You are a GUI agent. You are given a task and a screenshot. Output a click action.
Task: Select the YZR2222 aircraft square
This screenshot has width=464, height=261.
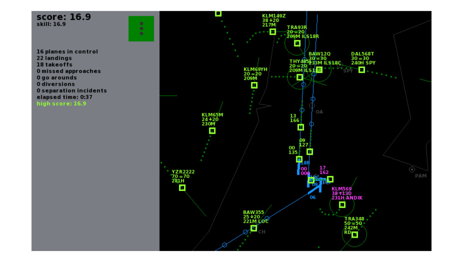[x=182, y=188]
